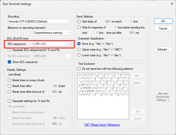This screenshot has width=176, height=135.
Task: Toggle Break lines after chars checkbox
Action: point(9,86)
